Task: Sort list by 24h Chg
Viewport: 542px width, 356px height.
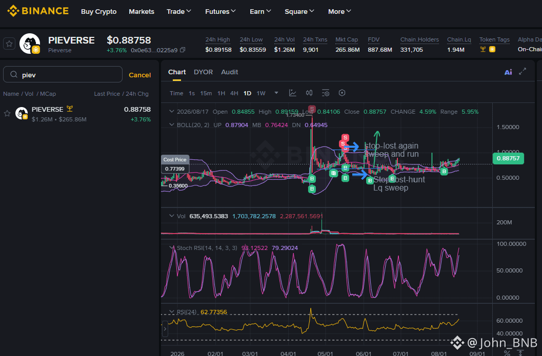Action: pyautogui.click(x=137, y=94)
